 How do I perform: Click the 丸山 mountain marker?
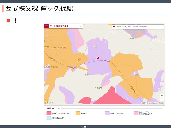click(134, 38)
